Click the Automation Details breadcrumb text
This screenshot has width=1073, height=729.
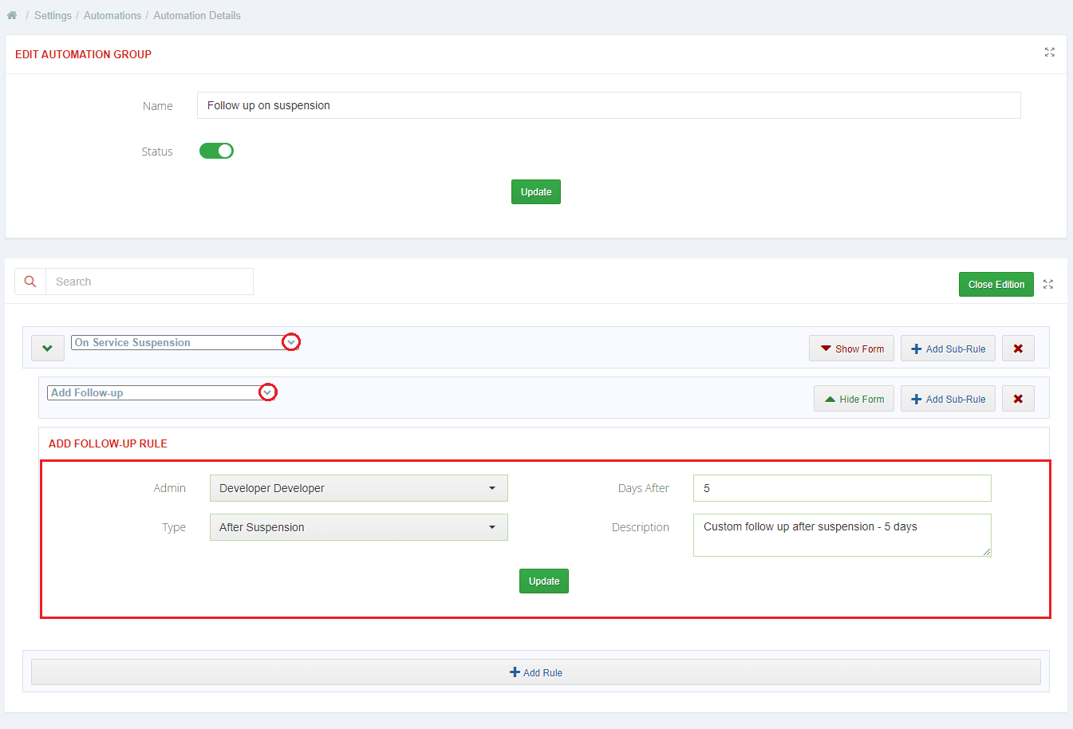click(x=197, y=15)
